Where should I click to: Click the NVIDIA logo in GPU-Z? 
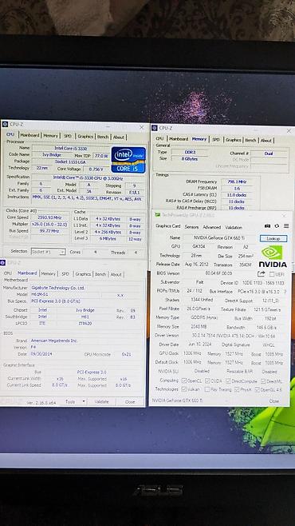tap(273, 257)
